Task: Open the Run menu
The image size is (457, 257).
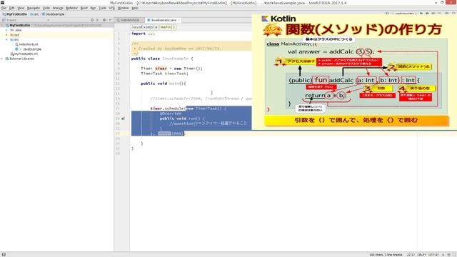Action: click(x=93, y=8)
